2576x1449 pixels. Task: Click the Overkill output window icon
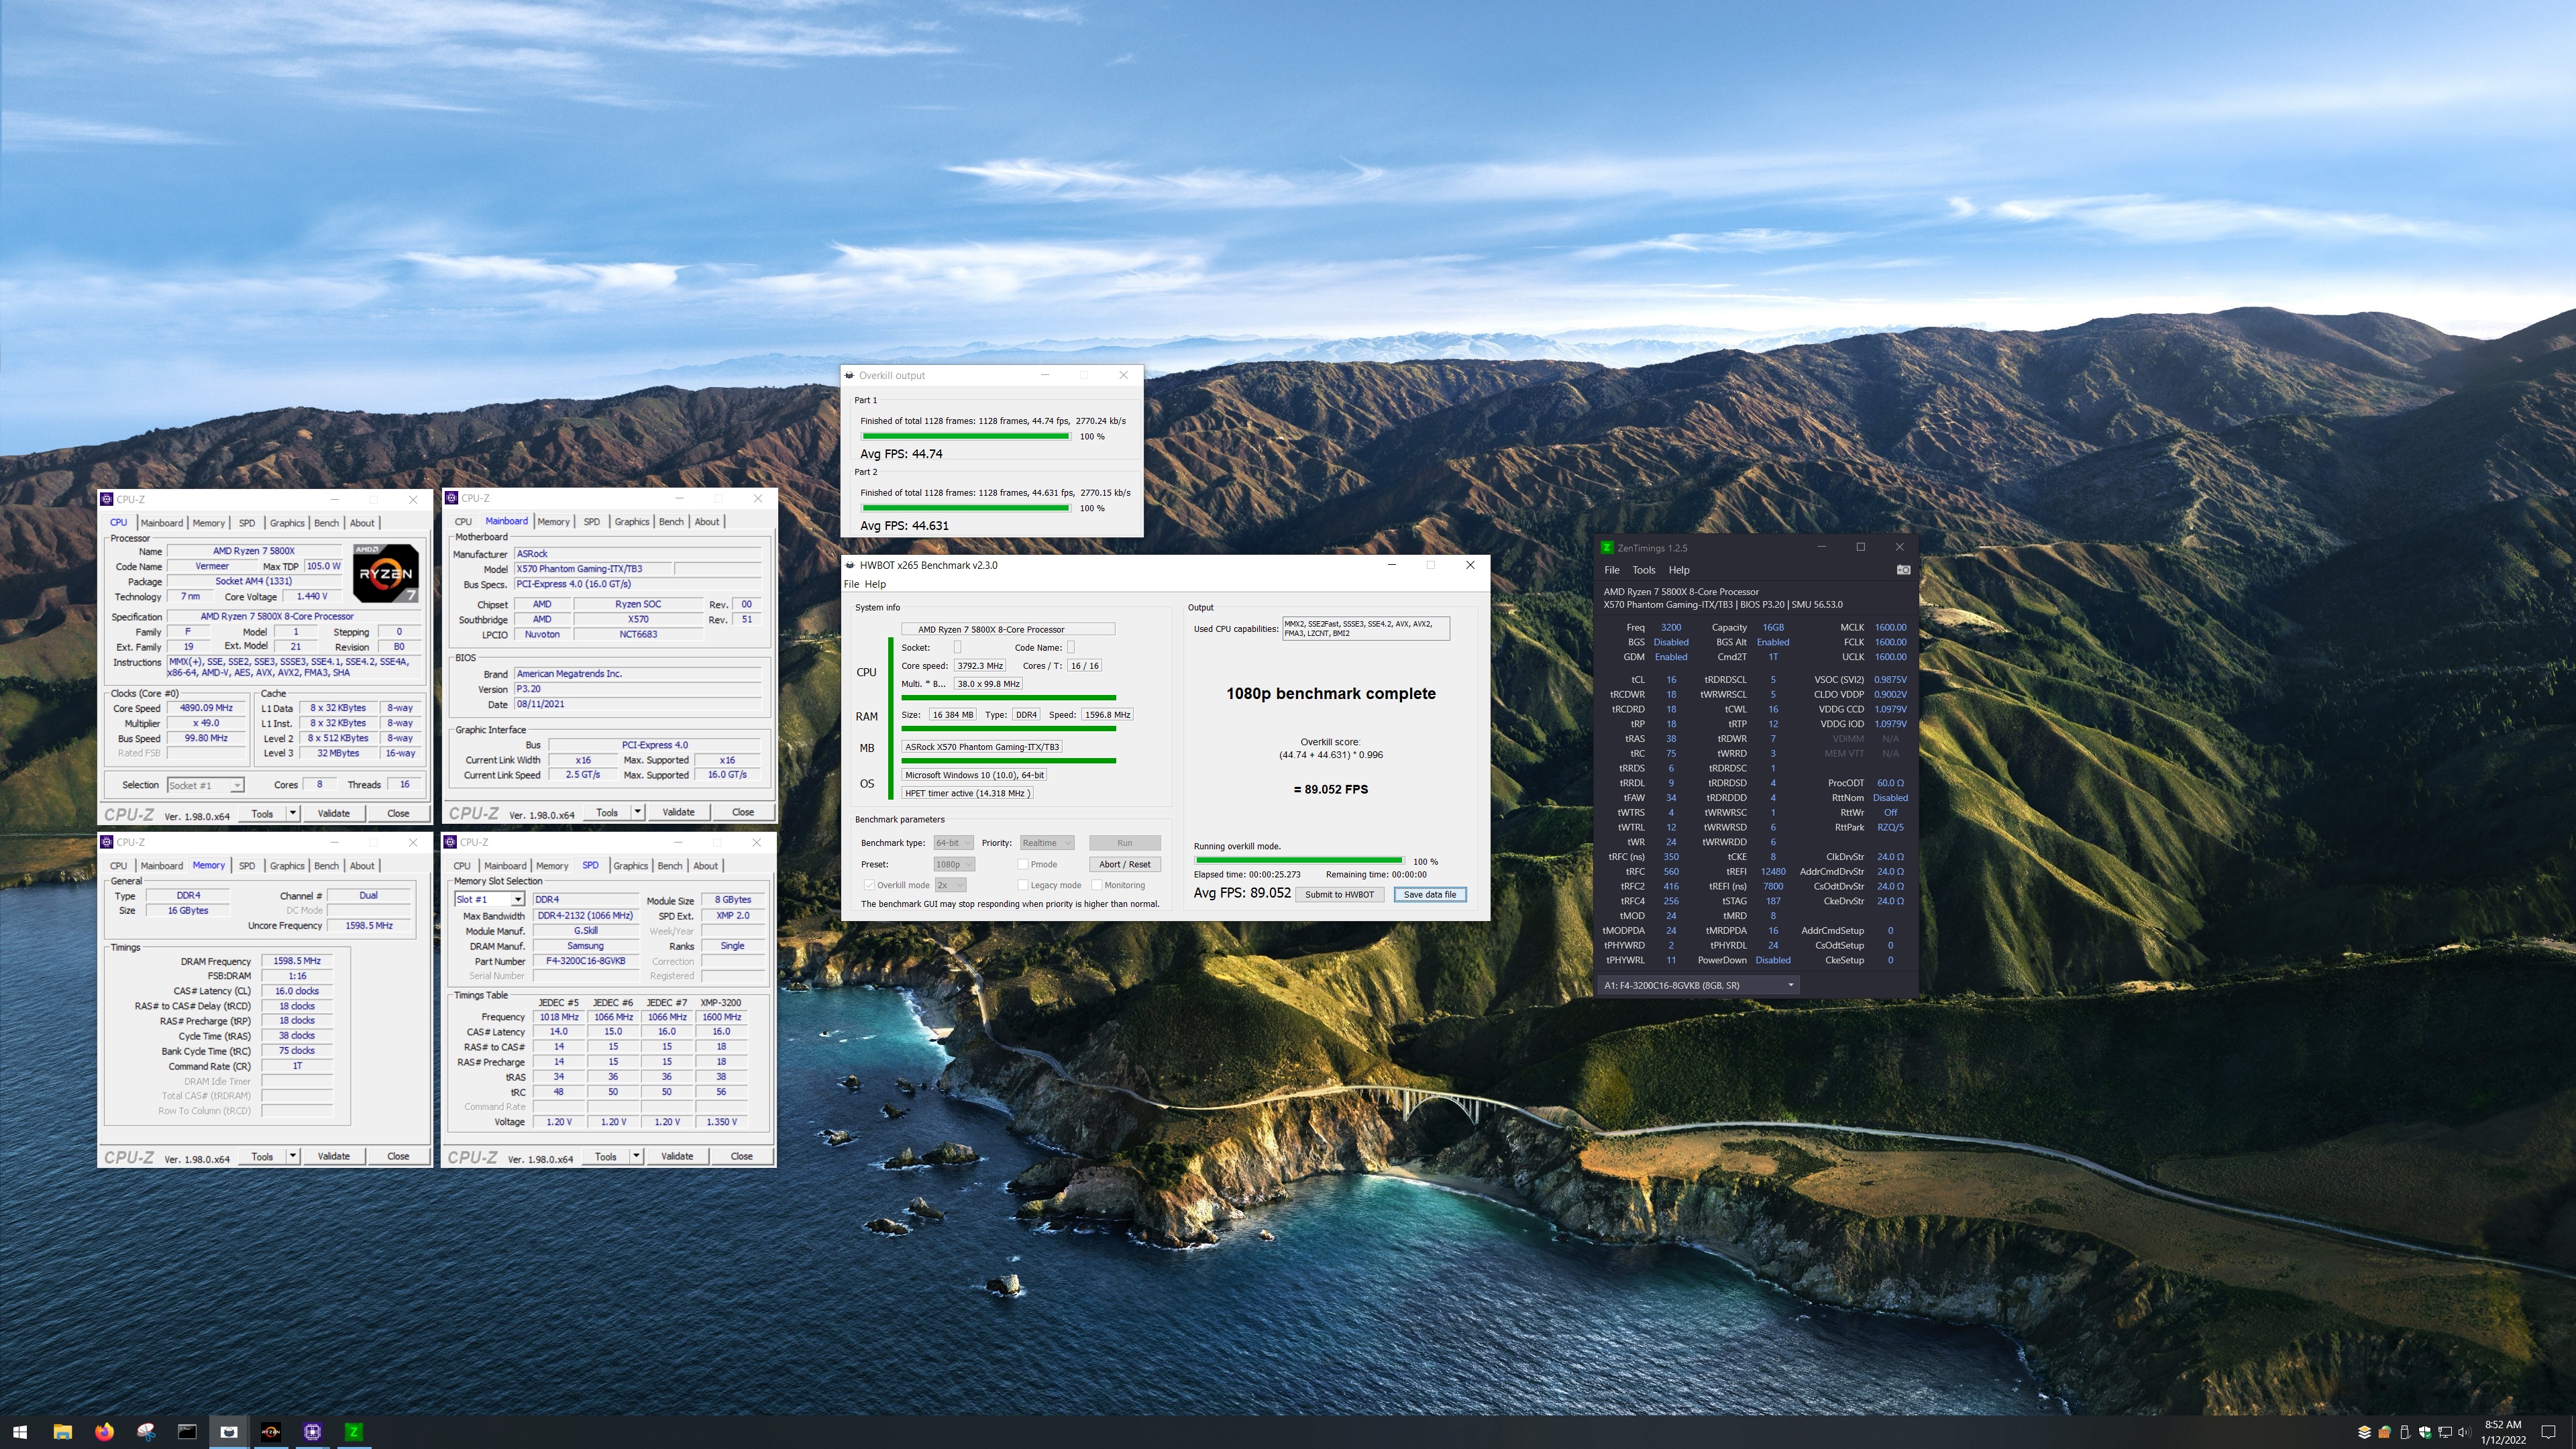click(849, 376)
